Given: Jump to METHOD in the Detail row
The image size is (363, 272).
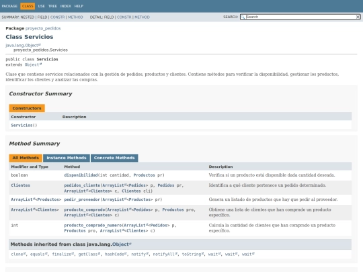Looking at the screenshot, I should click(x=142, y=17).
